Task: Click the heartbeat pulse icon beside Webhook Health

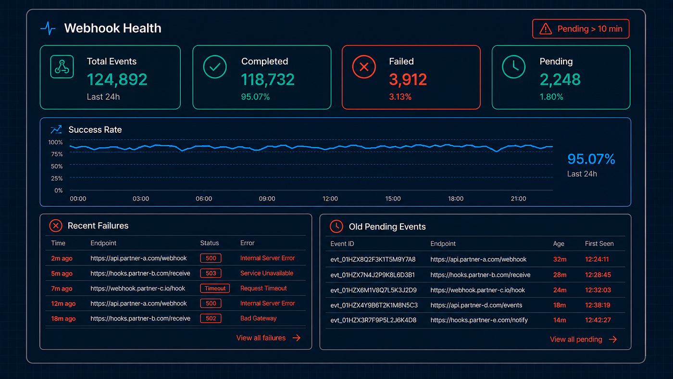Action: click(48, 28)
